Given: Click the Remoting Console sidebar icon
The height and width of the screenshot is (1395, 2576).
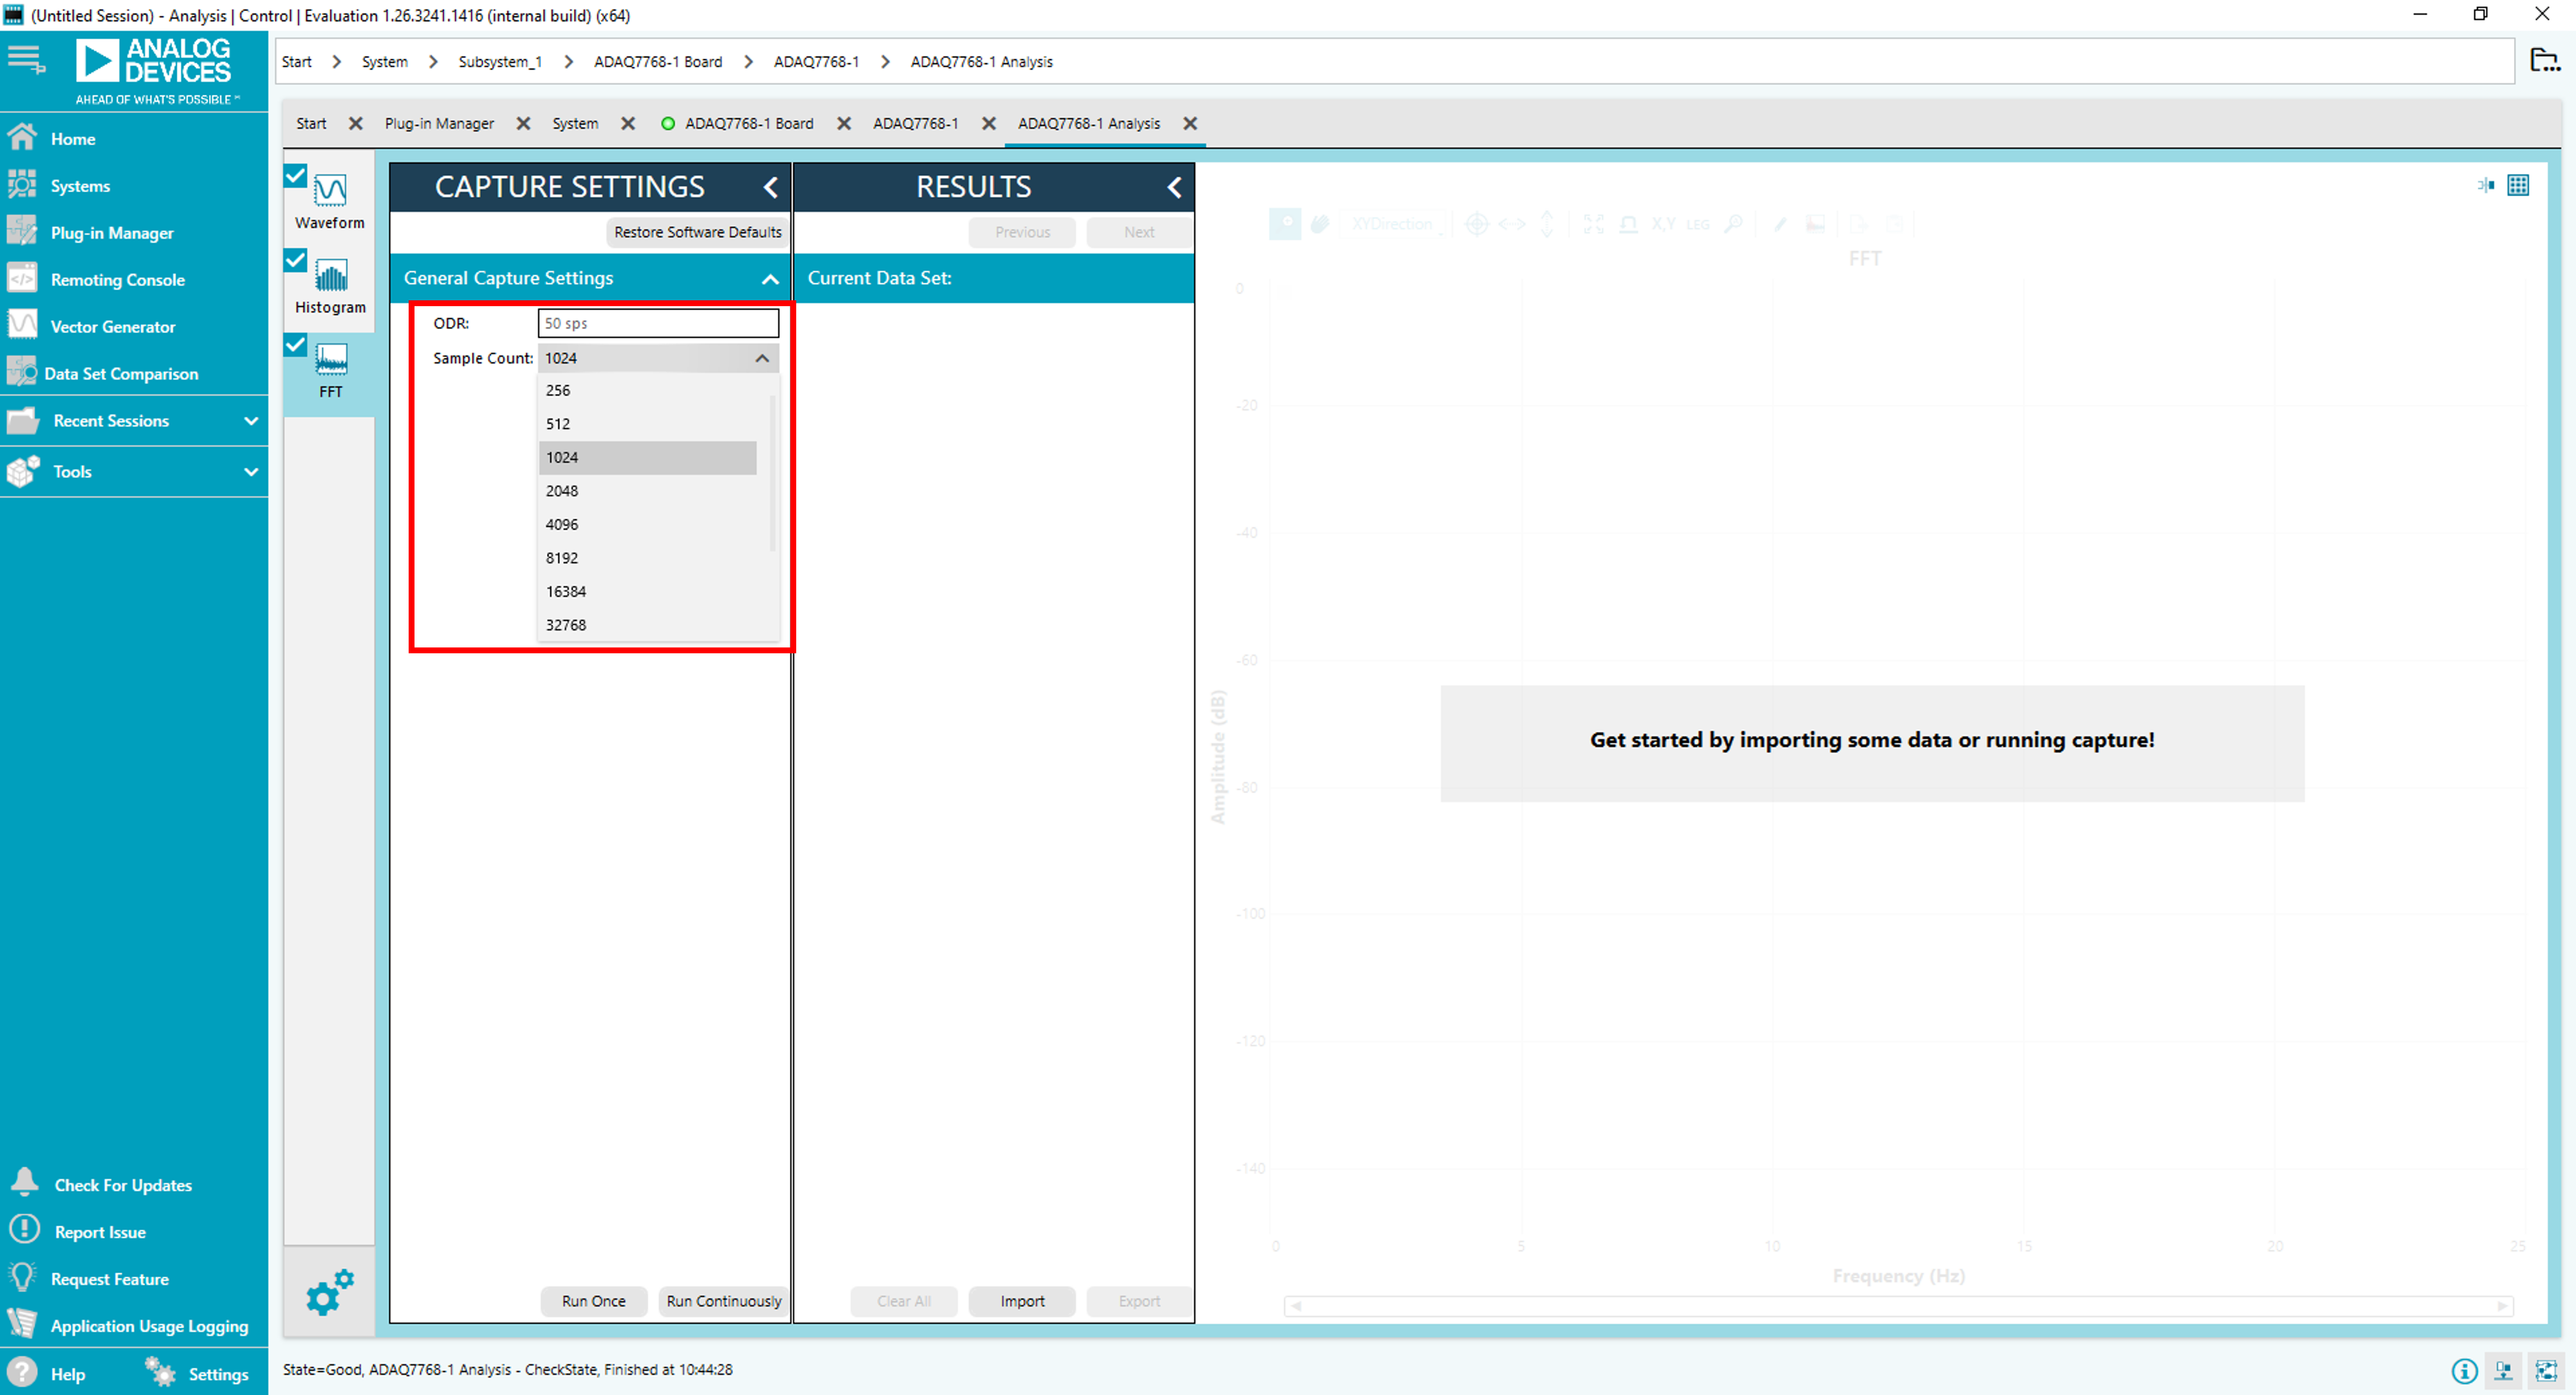Looking at the screenshot, I should click(22, 279).
